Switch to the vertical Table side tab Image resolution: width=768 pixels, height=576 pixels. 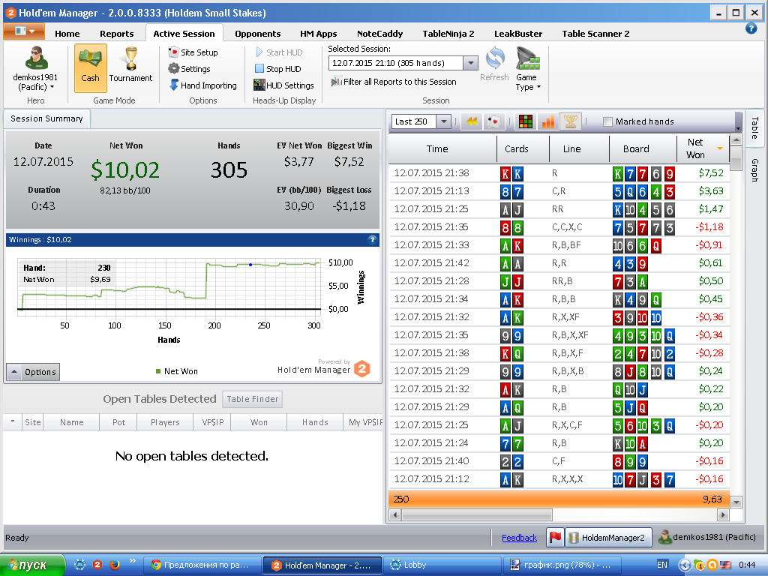coord(754,127)
